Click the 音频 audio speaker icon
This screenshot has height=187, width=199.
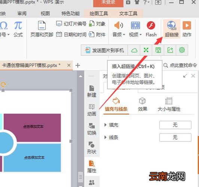(119, 25)
